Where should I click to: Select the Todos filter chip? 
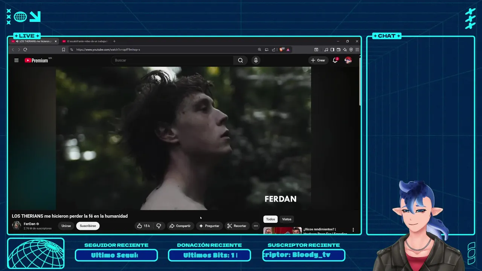(x=270, y=219)
